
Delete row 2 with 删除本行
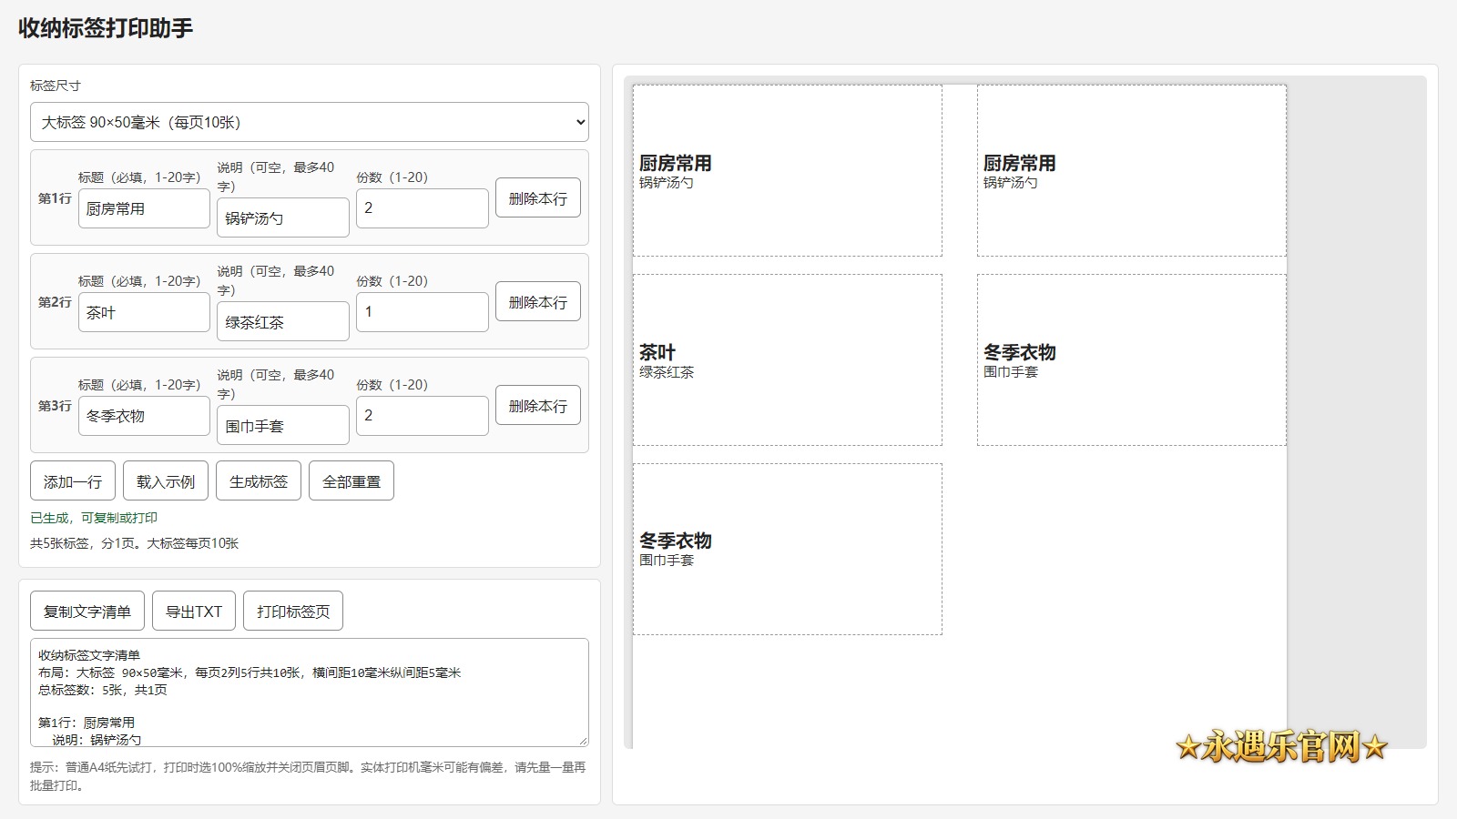tap(538, 301)
